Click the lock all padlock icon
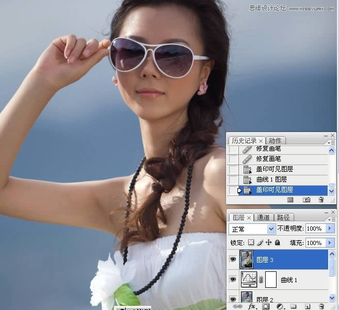 click(x=277, y=242)
